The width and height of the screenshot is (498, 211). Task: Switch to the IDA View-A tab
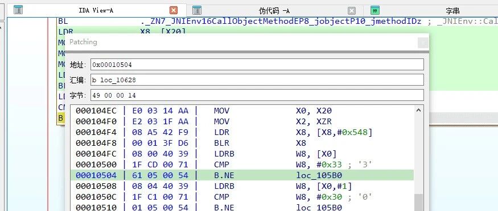[x=96, y=10]
